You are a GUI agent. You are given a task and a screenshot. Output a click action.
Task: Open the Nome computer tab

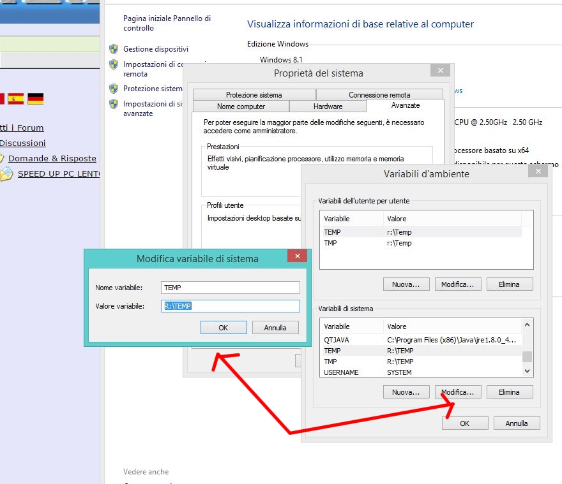241,106
